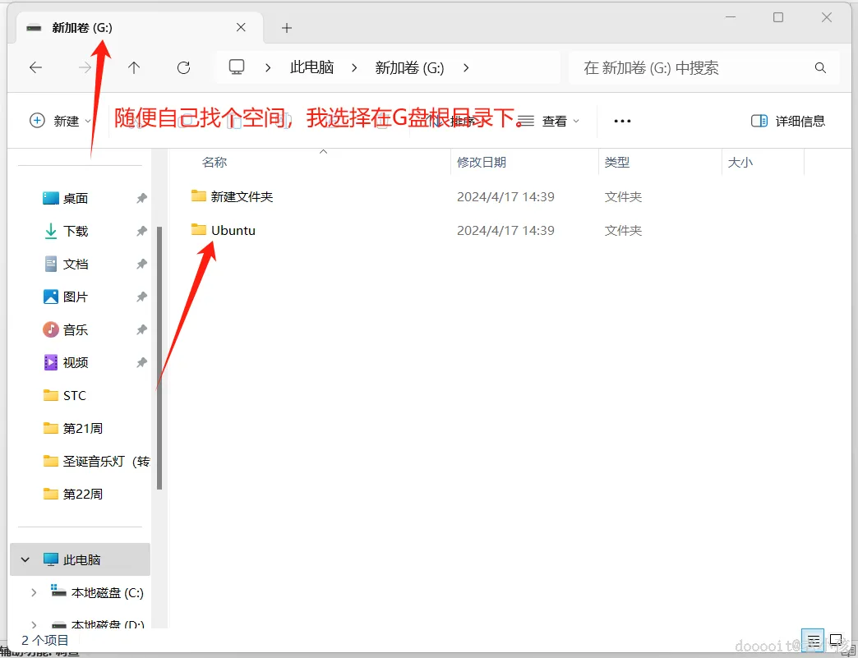Switch to large icons view in status bar
The width and height of the screenshot is (858, 658).
click(x=837, y=640)
